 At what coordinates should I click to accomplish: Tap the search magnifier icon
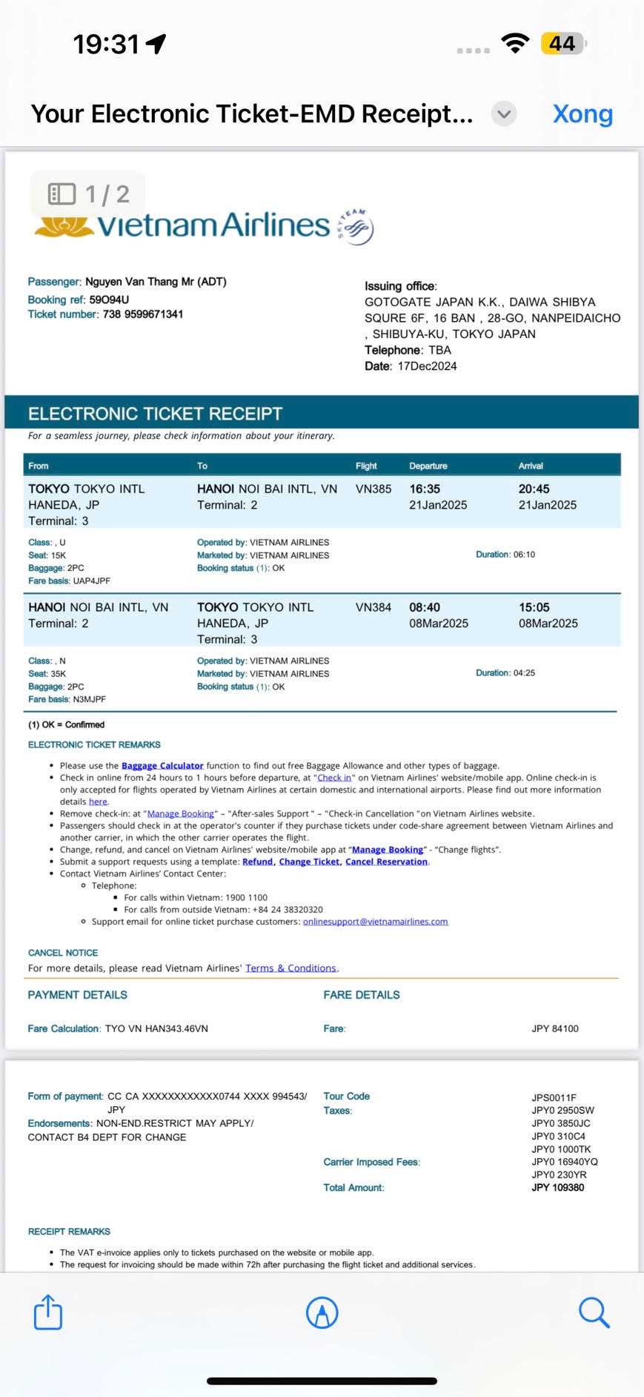[x=594, y=1312]
